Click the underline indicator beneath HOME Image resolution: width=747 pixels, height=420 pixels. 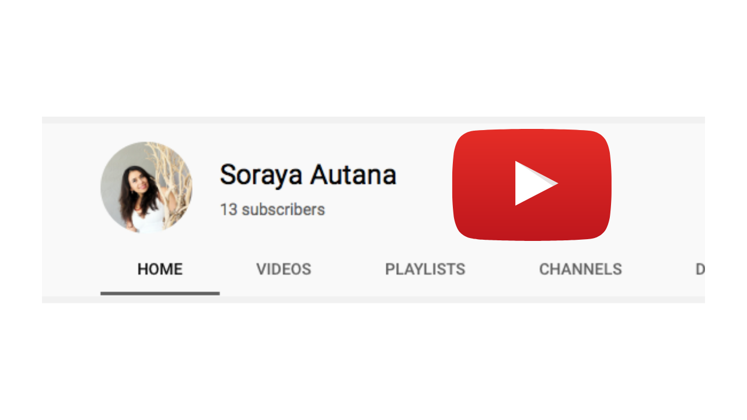(160, 293)
